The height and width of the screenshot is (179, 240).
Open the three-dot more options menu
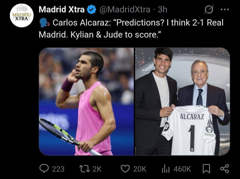(x=225, y=10)
